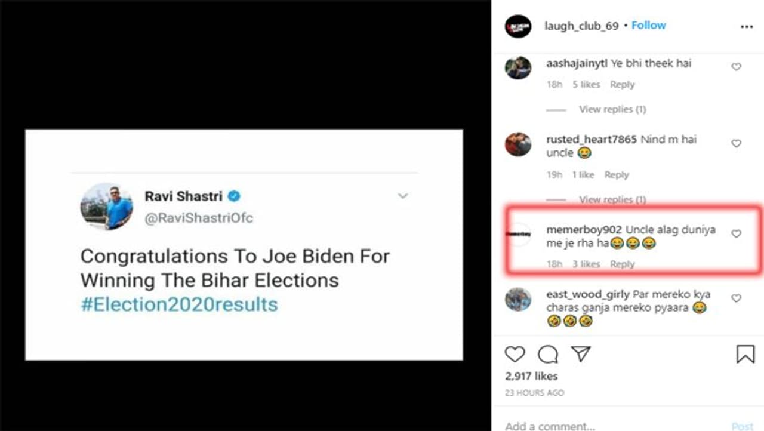The width and height of the screenshot is (764, 431).
Task: Like the post with the heart icon
Action: (515, 354)
